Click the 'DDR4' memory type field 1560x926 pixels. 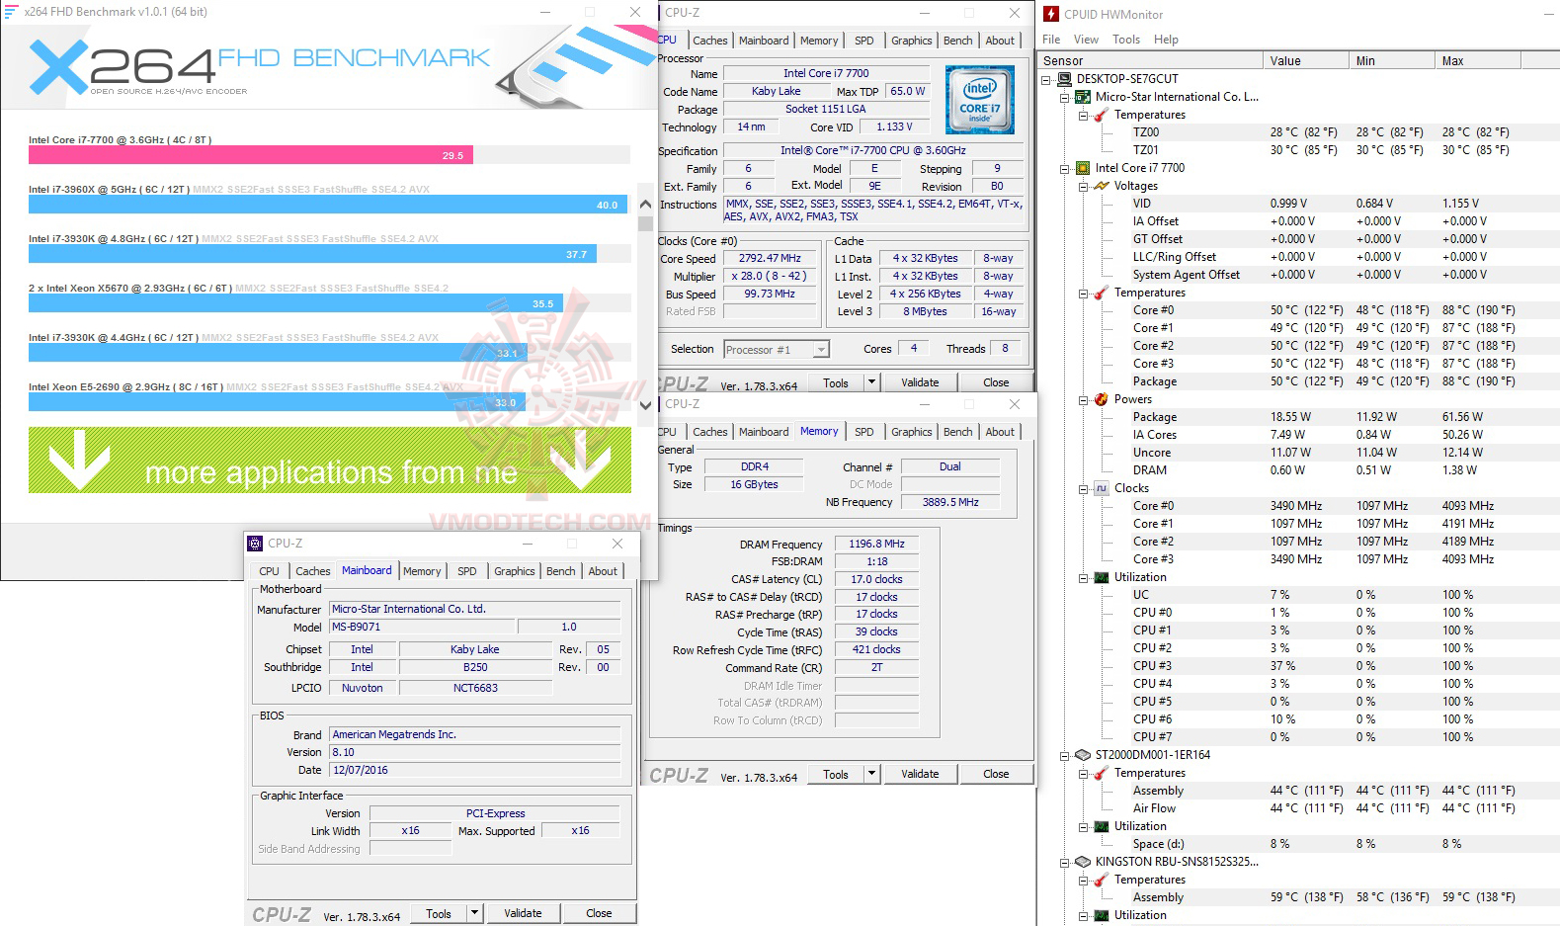click(755, 466)
